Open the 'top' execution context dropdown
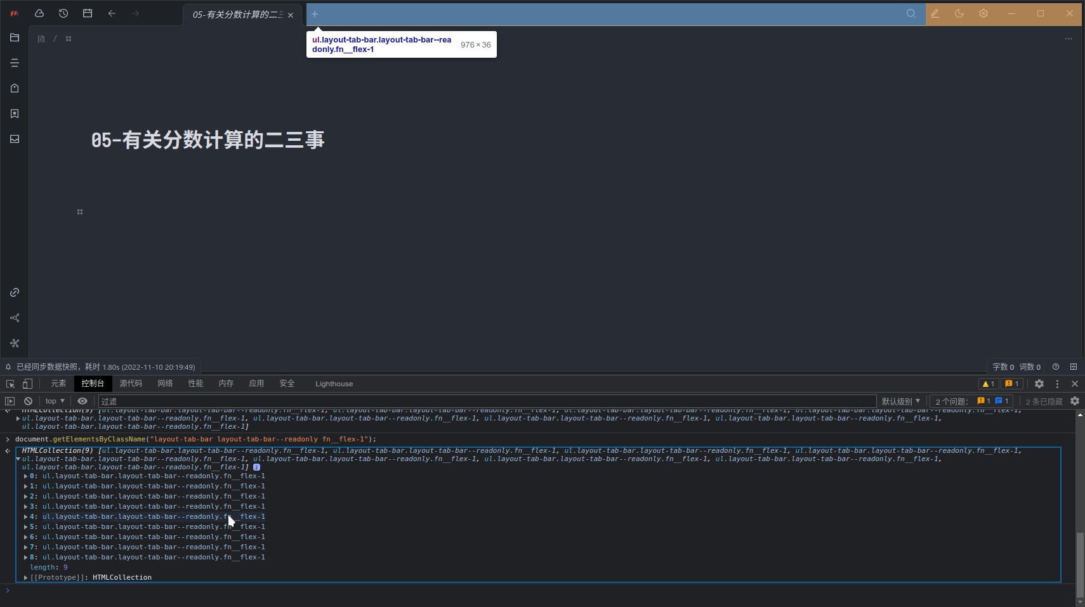 coord(54,401)
